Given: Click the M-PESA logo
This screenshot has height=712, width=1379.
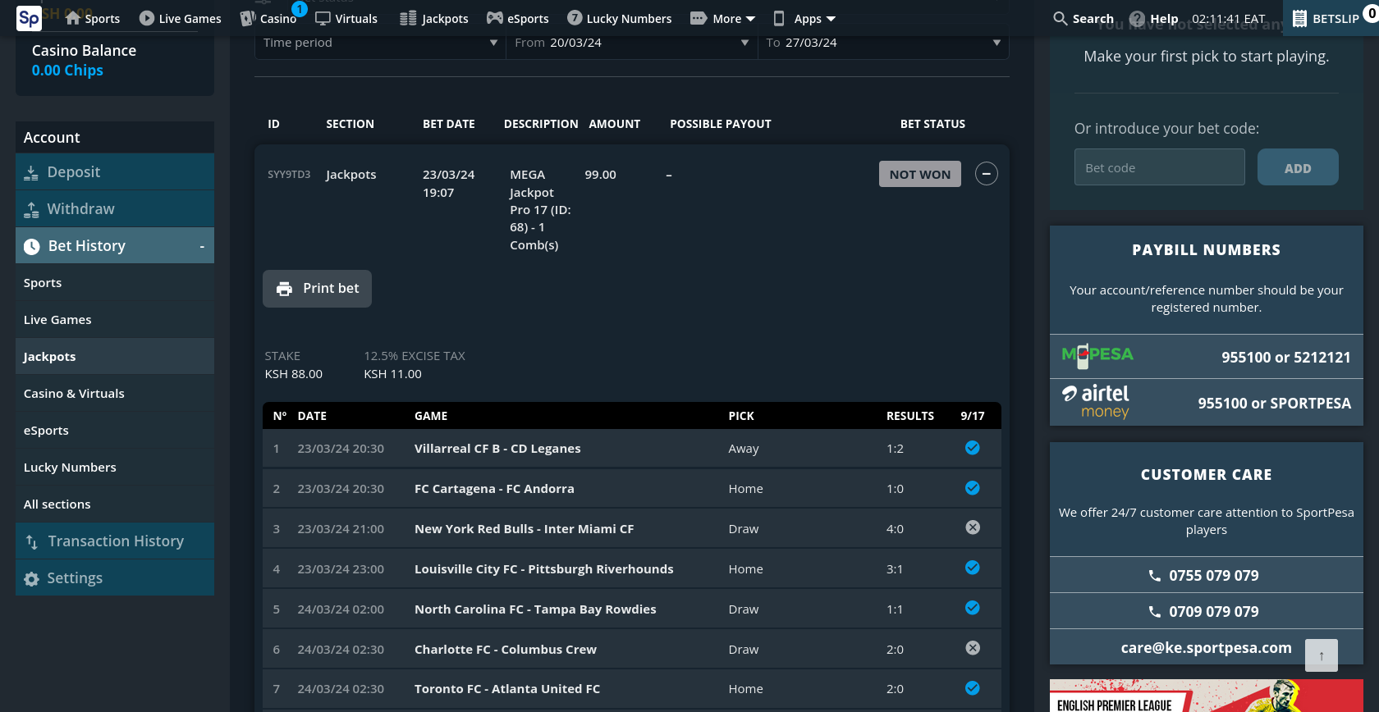Looking at the screenshot, I should (x=1097, y=355).
